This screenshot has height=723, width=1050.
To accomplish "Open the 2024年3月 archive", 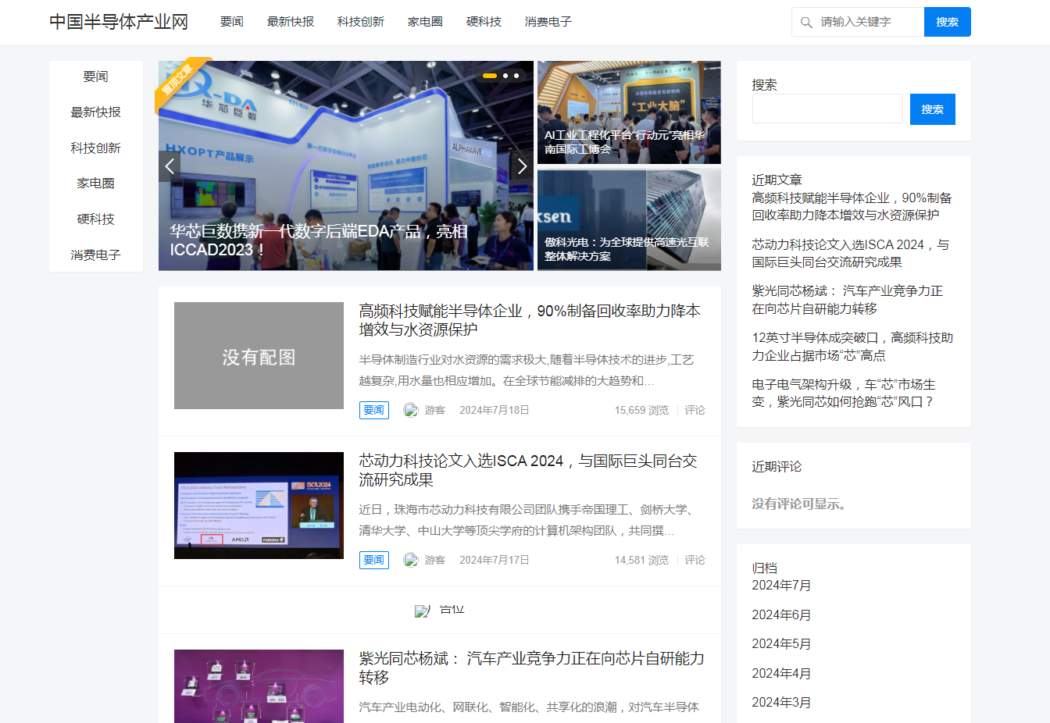I will pos(781,703).
